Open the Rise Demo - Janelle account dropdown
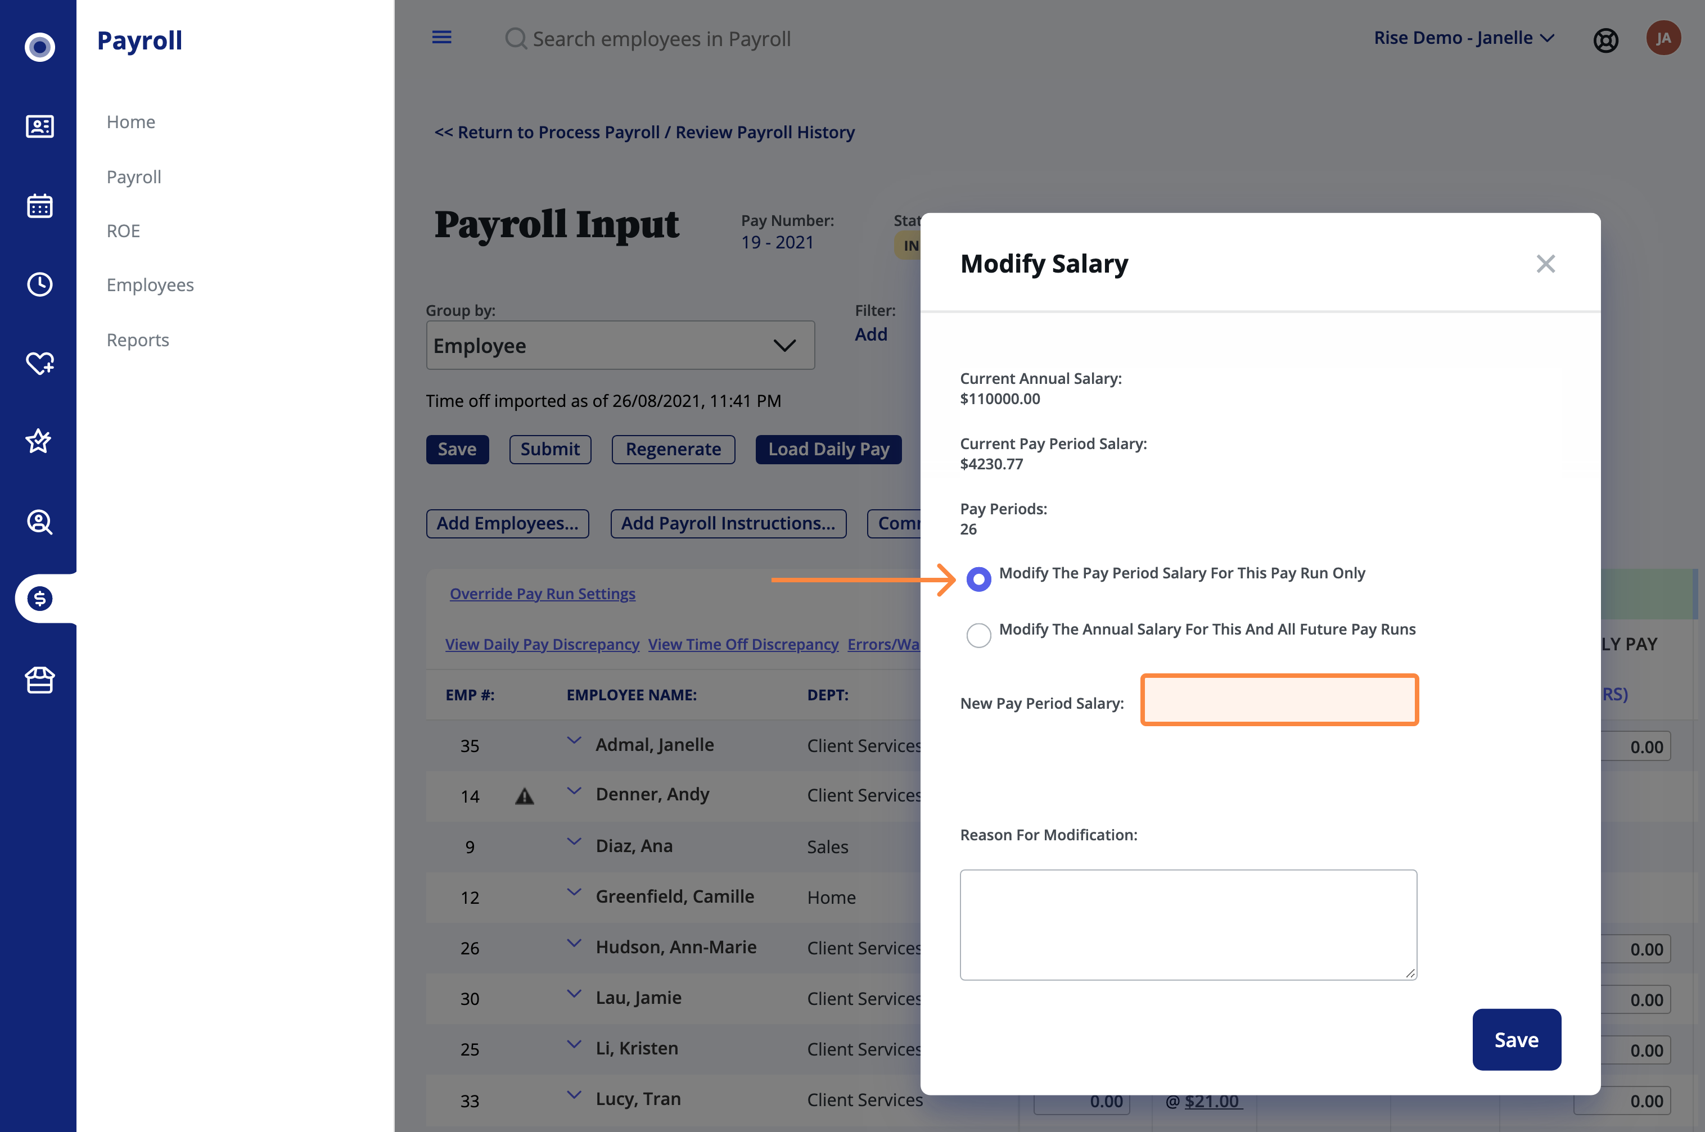 pyautogui.click(x=1464, y=38)
